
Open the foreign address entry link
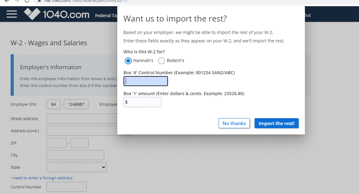point(41,178)
